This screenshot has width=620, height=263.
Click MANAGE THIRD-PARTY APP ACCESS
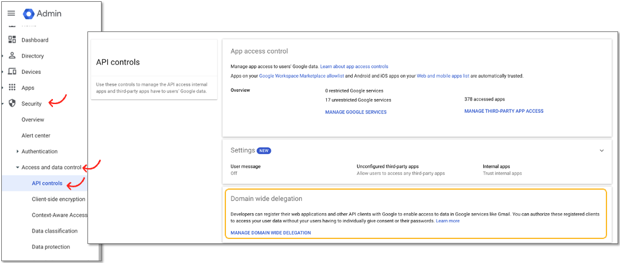coord(504,111)
